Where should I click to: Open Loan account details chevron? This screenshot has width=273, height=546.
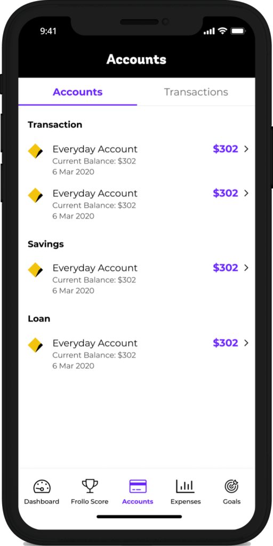tap(246, 343)
